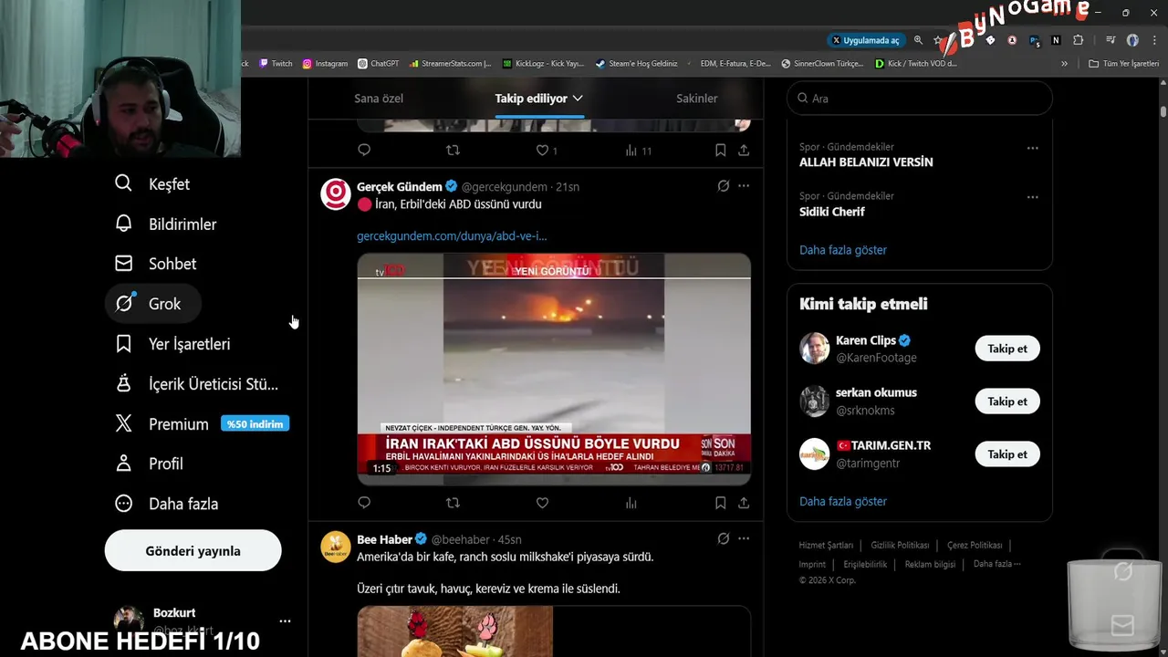
Task: Share the Gerçek Gündem post
Action: point(744,503)
